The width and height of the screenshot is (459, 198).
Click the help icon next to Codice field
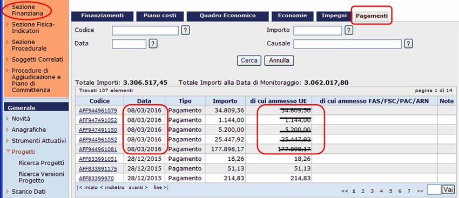tap(185, 30)
